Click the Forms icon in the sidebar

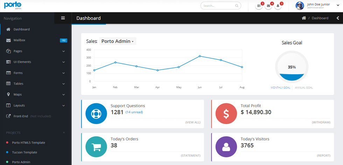(x=8, y=73)
